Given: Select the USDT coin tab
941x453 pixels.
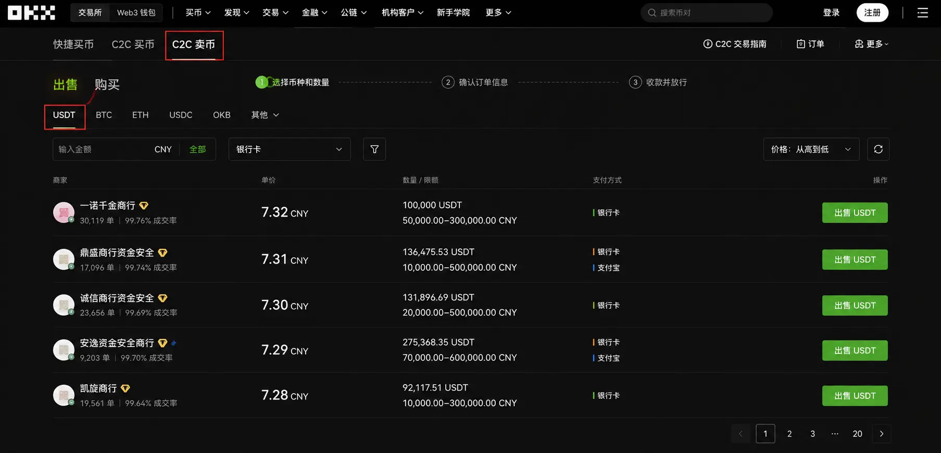Looking at the screenshot, I should tap(64, 115).
